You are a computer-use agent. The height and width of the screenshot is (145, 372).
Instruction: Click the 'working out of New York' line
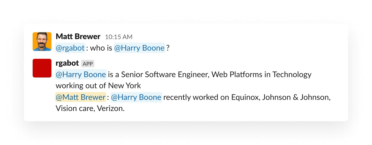[98, 86]
